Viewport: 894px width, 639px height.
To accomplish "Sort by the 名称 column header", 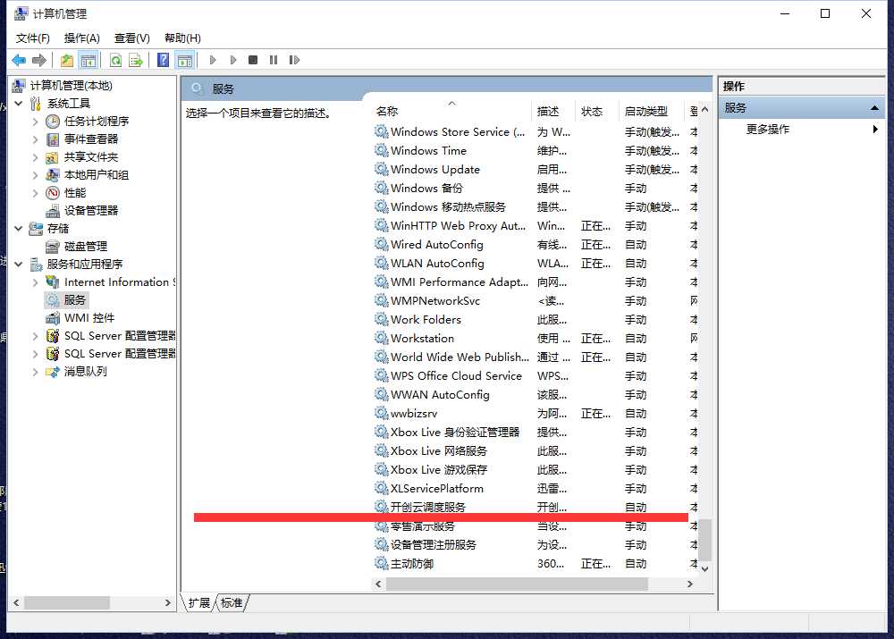I will tap(387, 111).
